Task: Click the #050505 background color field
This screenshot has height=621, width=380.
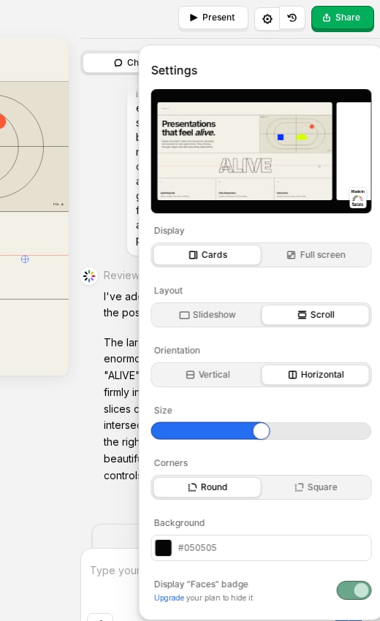Action: [x=261, y=548]
